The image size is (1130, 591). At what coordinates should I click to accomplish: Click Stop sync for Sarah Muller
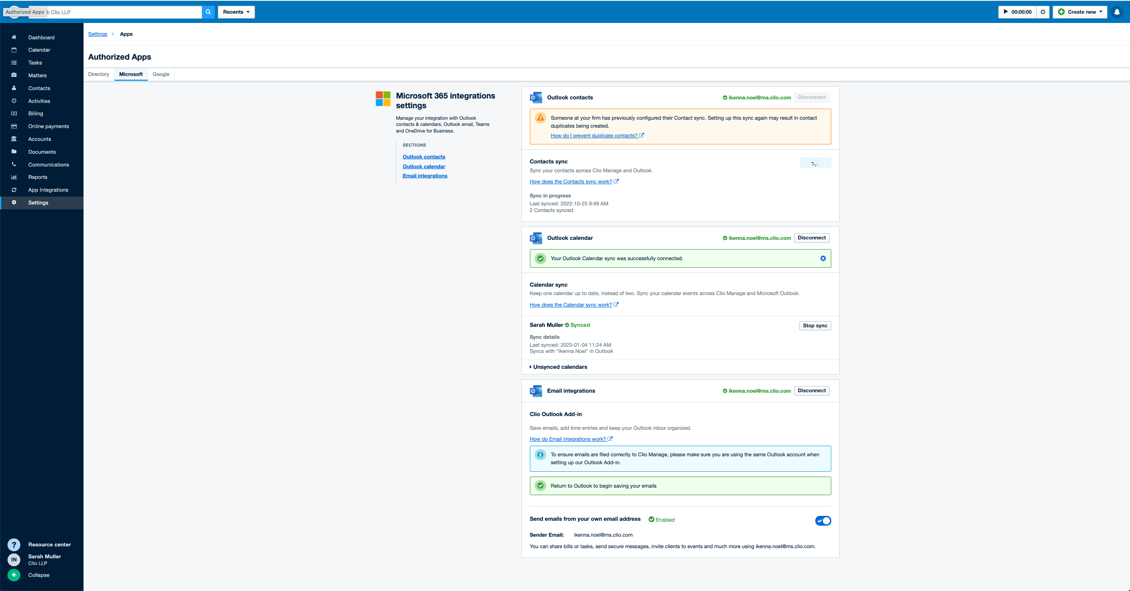(x=814, y=326)
